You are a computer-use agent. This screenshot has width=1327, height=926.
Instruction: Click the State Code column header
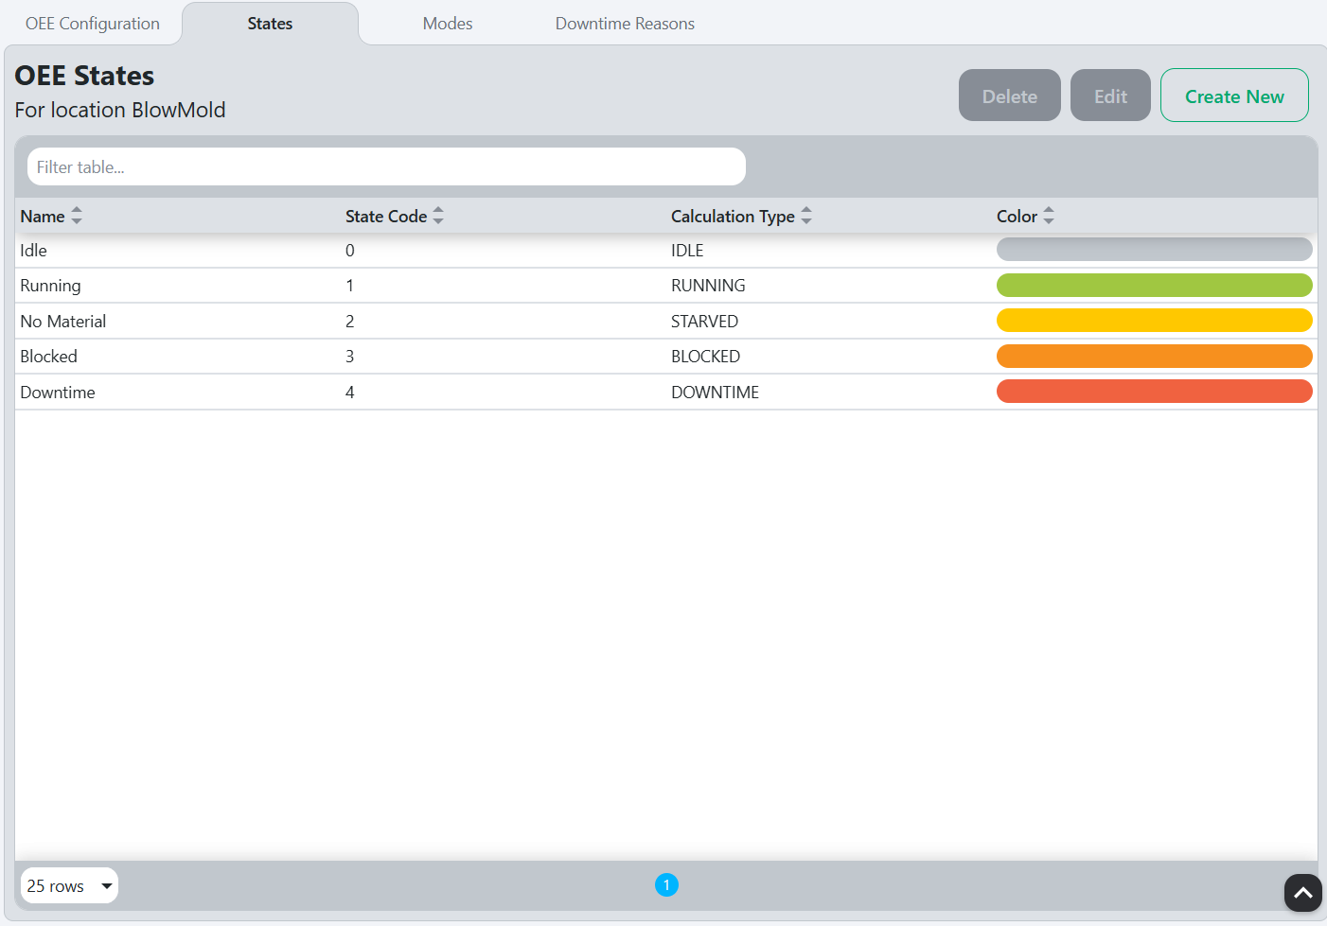(386, 217)
